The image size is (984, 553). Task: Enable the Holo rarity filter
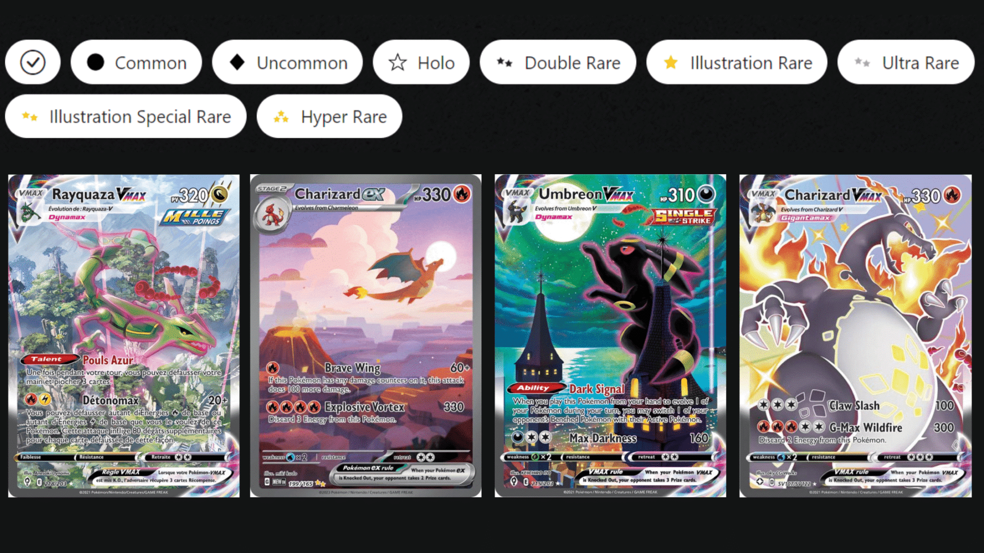coord(421,62)
